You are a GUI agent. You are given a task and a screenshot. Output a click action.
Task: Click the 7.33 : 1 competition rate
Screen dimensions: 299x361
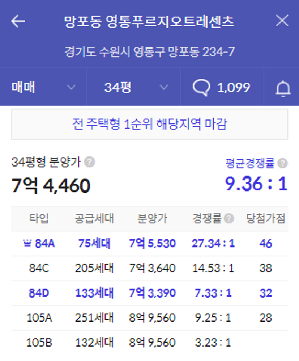pos(213,293)
